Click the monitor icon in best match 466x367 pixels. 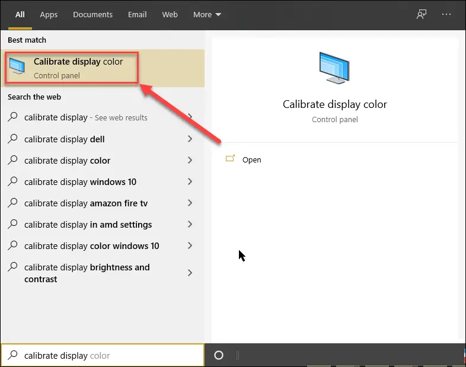17,66
